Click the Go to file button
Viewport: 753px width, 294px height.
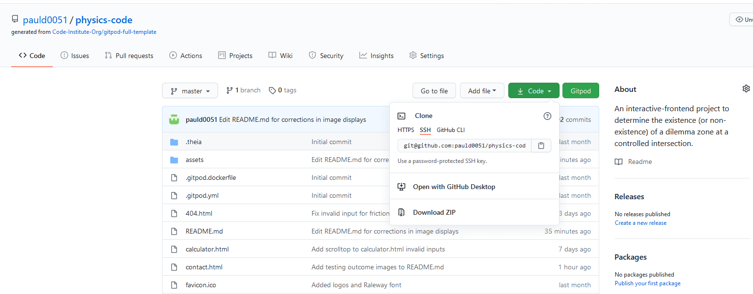[434, 91]
